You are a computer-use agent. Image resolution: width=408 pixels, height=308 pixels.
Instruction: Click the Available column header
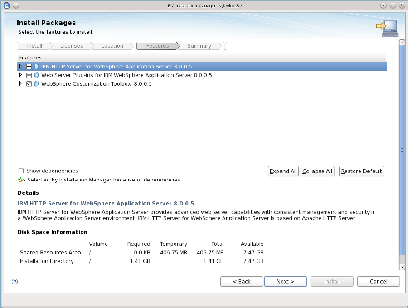click(252, 244)
